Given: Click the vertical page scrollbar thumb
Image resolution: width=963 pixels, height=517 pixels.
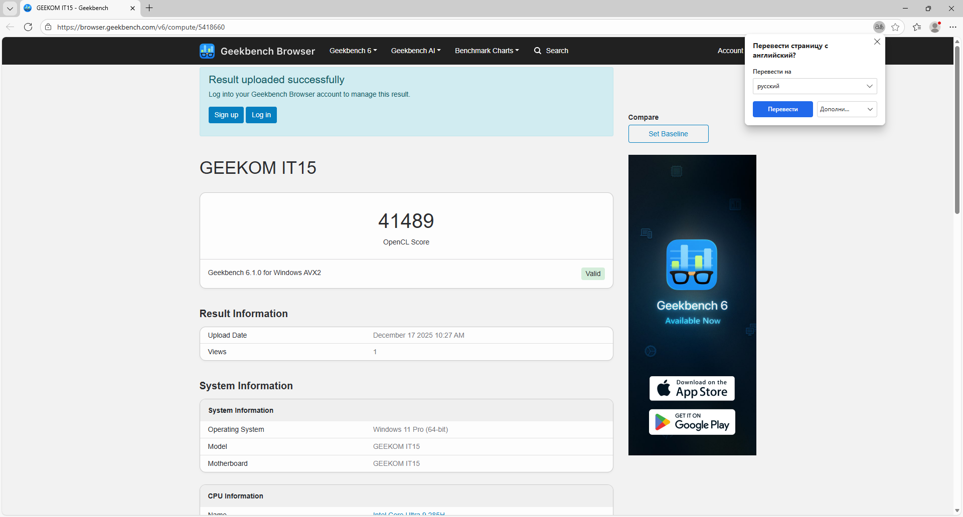Looking at the screenshot, I should (957, 130).
